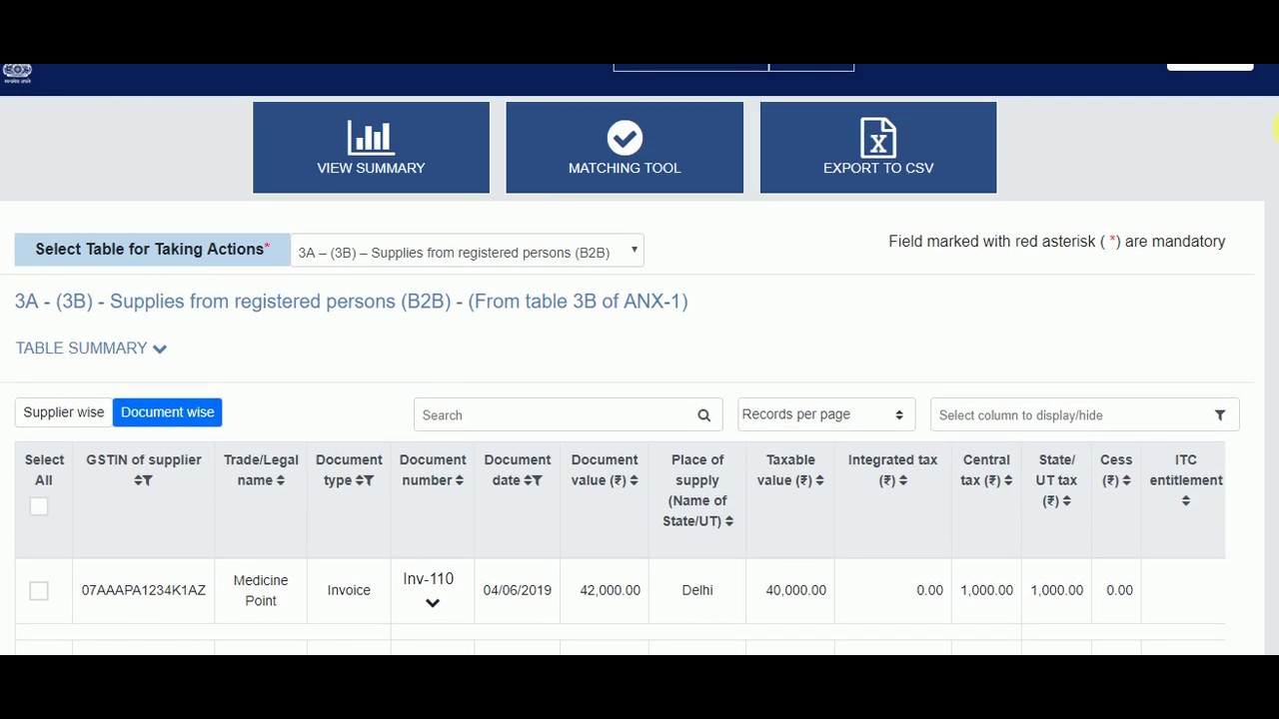Viewport: 1279px width, 719px height.
Task: Click the Invoice document type cell
Action: [349, 590]
